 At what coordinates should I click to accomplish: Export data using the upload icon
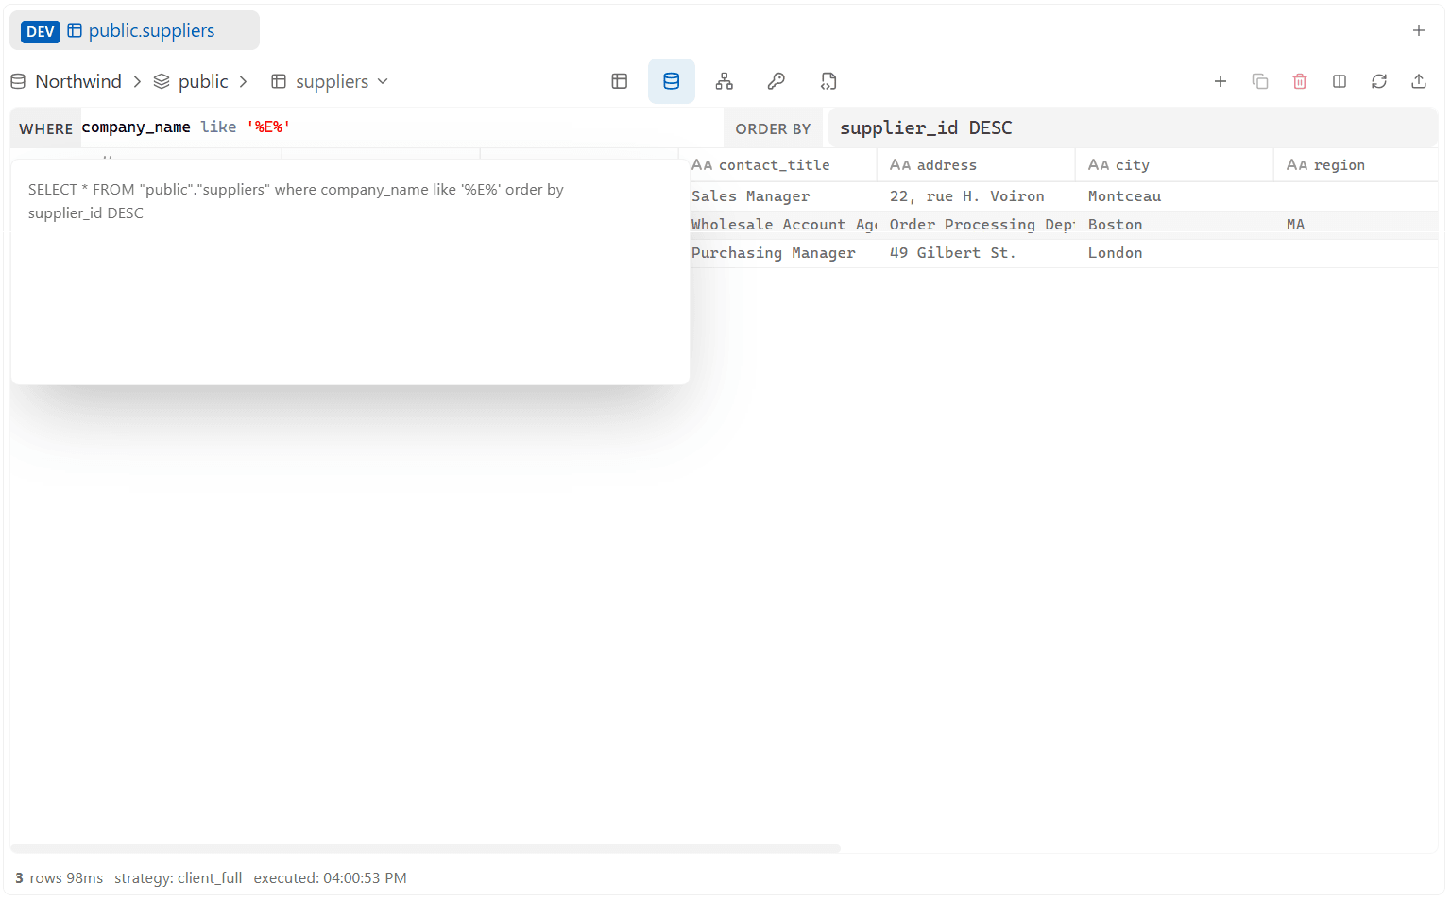point(1419,81)
